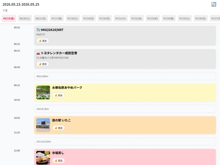Viewport: 220px width, 165px height.
Task: Click the 市場寿し title
Action: [x=58, y=153]
